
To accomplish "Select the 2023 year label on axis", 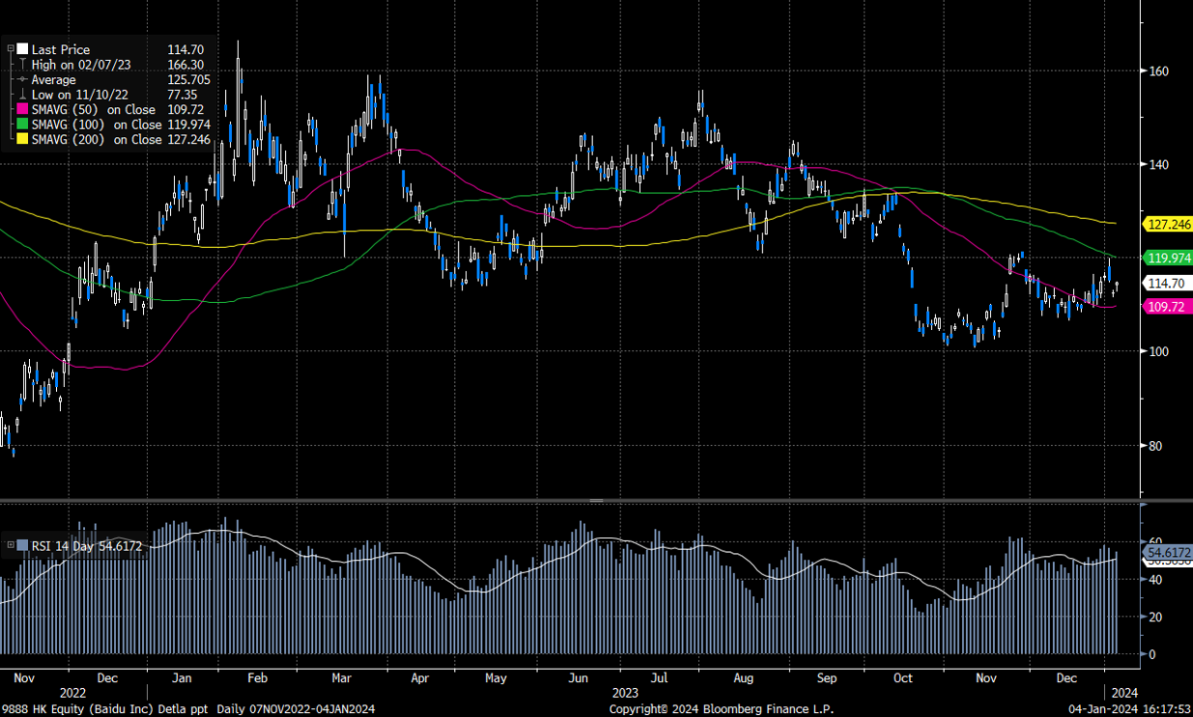I will click(626, 693).
